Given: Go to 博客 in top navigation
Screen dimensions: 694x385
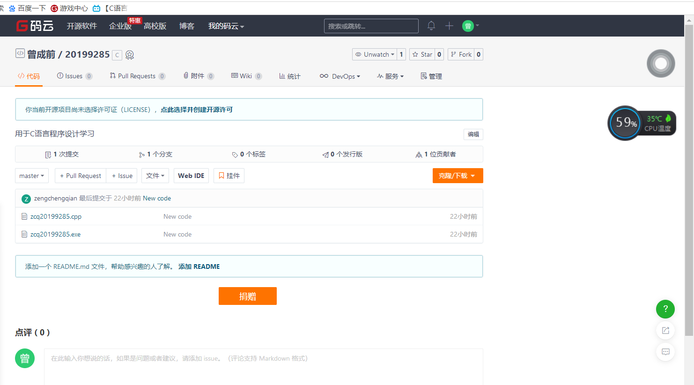Looking at the screenshot, I should click(x=187, y=26).
